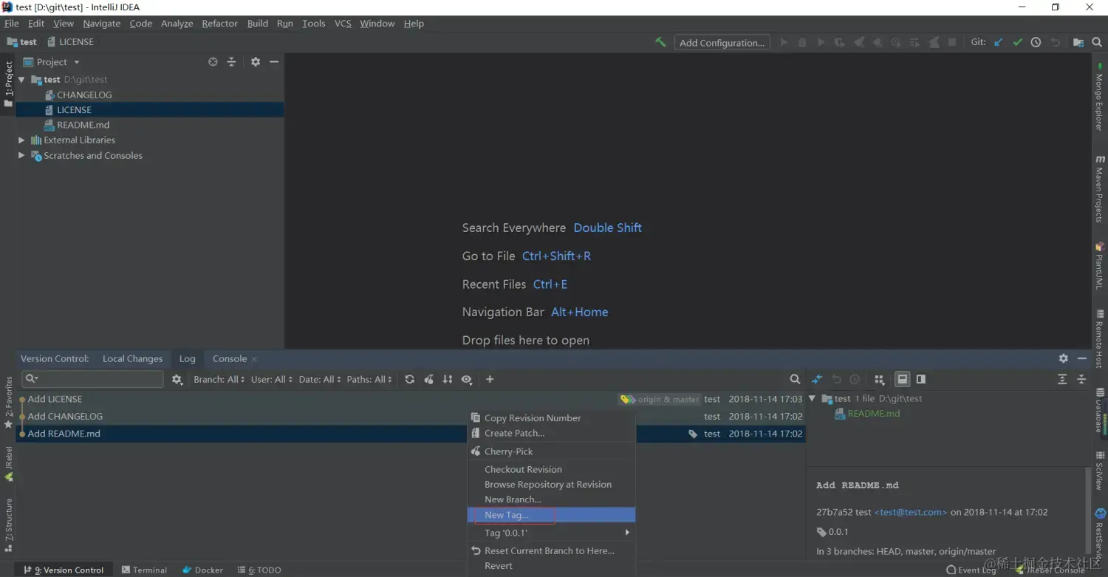
Task: Open the 6: TODO tool window button
Action: tap(259, 570)
